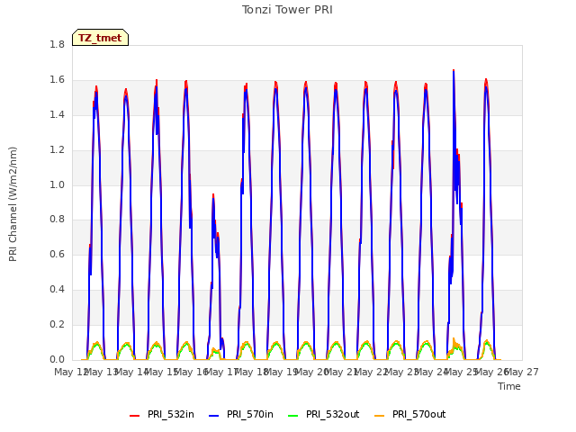576x432 pixels.
Task: Click the 0.8 y-axis tick label
Action: [58, 220]
